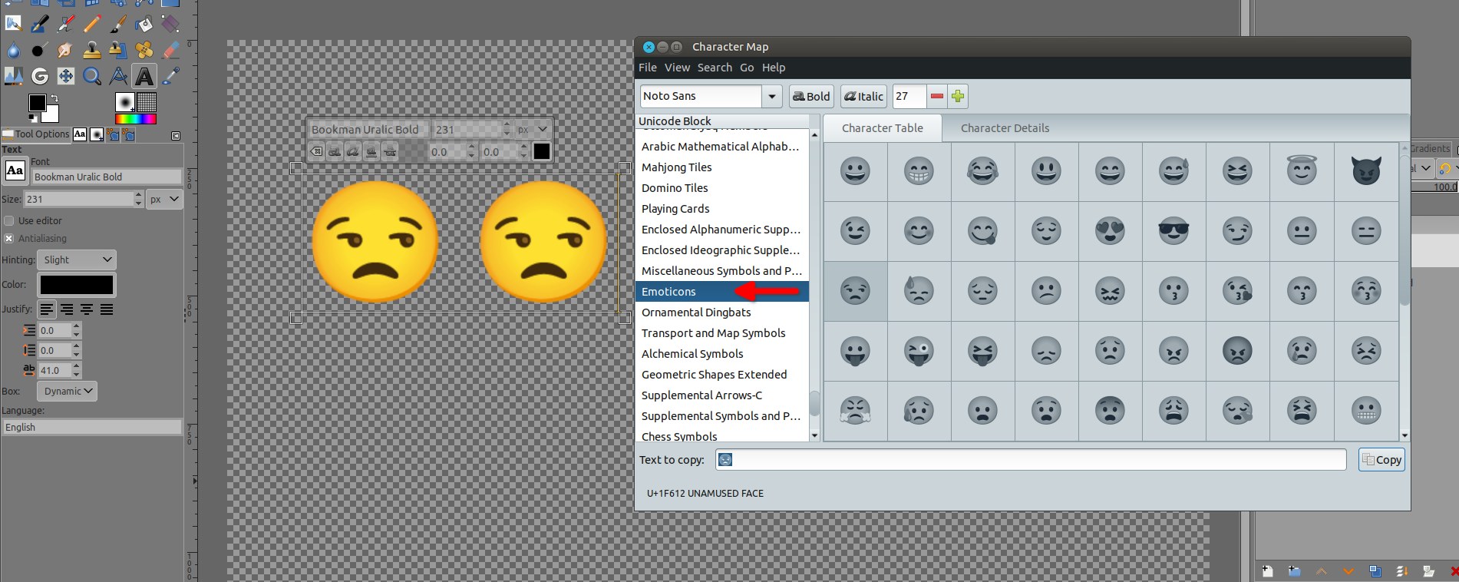Lower the layer with down arrow
The height and width of the screenshot is (582, 1459).
1348,571
